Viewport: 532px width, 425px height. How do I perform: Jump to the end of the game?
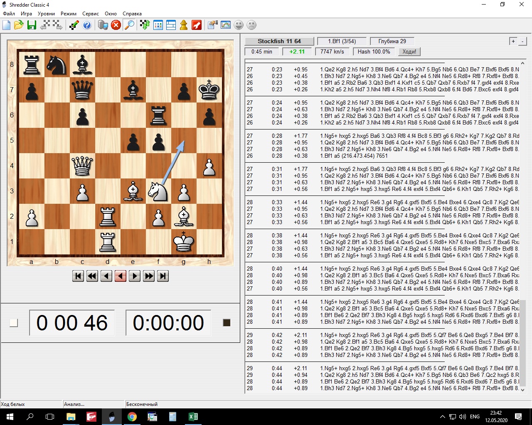[x=163, y=276]
